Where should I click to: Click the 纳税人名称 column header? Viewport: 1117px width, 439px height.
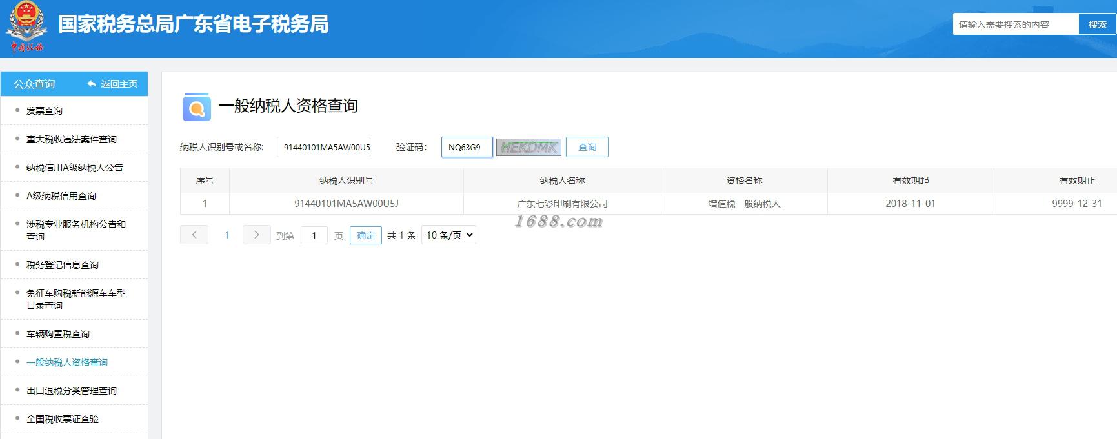pos(562,180)
